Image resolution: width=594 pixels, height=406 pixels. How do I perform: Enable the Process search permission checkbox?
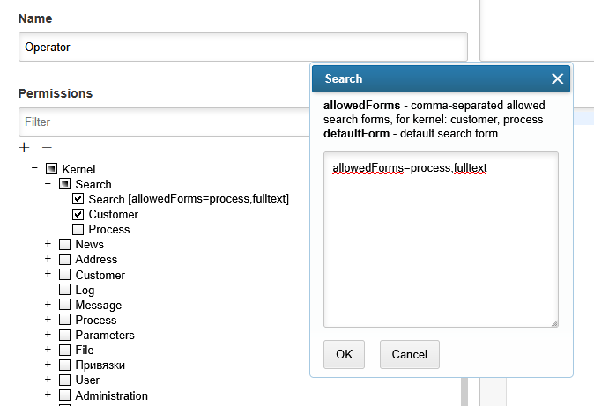click(78, 229)
